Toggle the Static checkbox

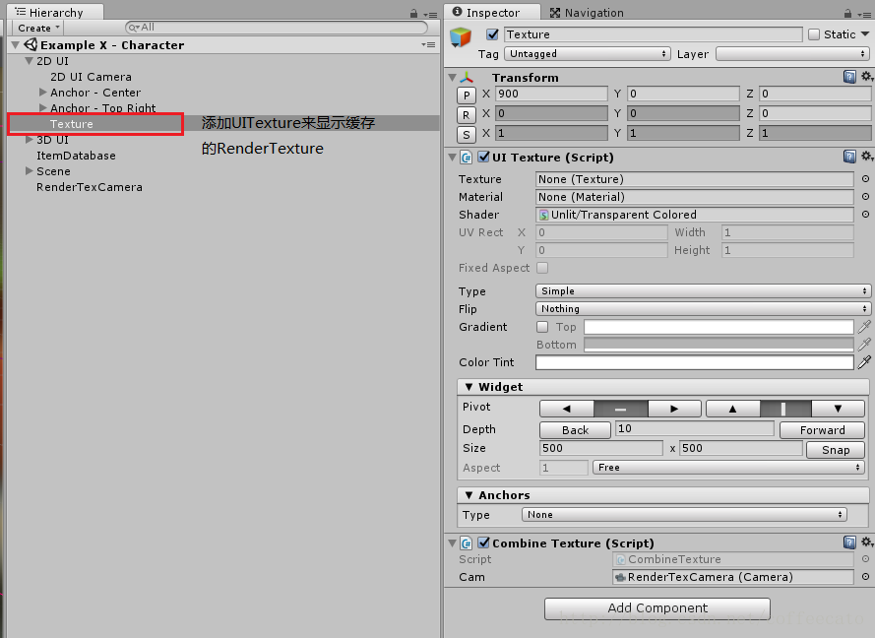coord(814,34)
